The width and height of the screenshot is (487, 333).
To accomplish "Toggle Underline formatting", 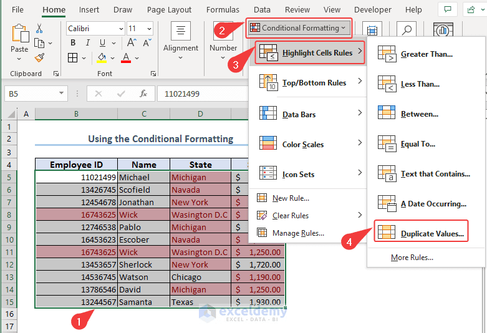I will (102, 43).
